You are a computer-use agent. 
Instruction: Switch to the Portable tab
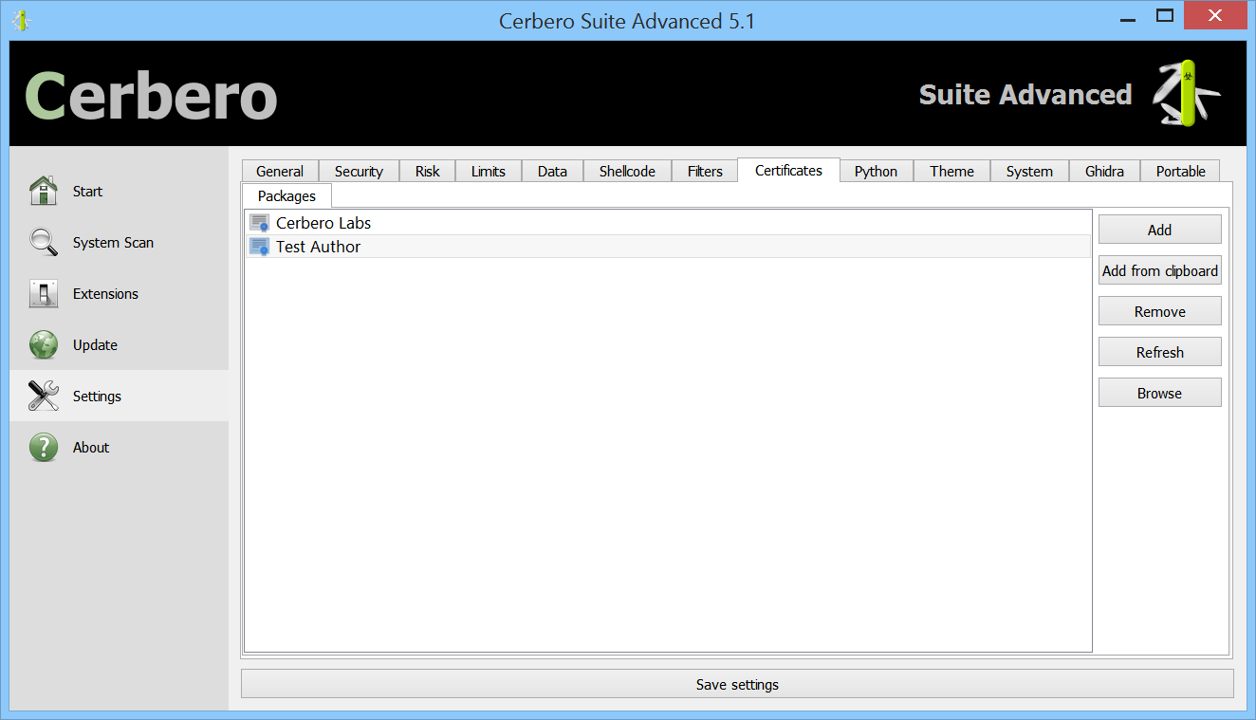tap(1180, 171)
